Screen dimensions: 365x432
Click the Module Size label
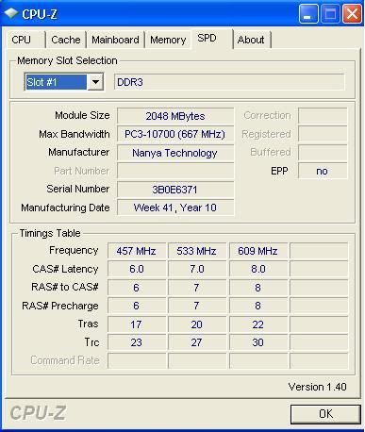[x=82, y=115]
